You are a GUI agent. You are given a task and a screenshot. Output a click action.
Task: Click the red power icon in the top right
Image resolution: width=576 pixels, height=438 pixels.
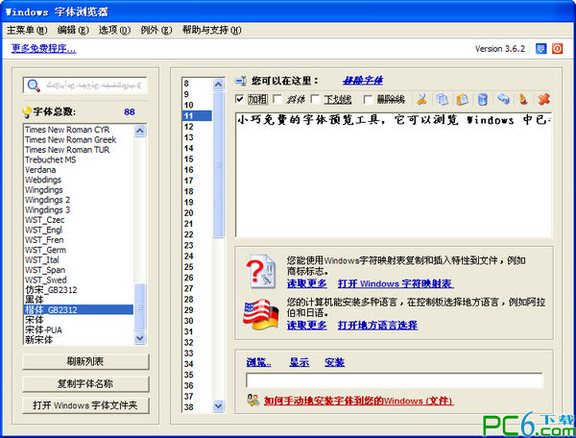[557, 48]
